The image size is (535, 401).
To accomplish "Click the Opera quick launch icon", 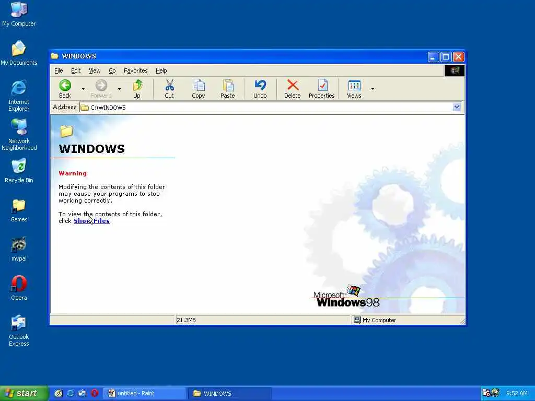I will pyautogui.click(x=95, y=393).
